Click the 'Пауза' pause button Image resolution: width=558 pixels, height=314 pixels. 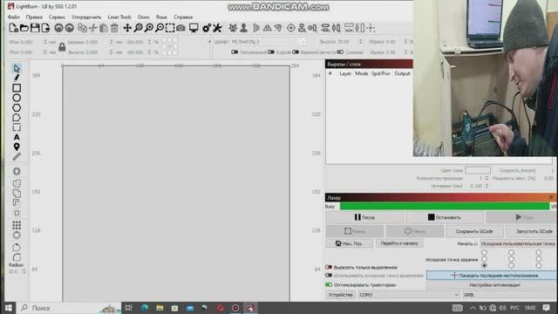(364, 217)
